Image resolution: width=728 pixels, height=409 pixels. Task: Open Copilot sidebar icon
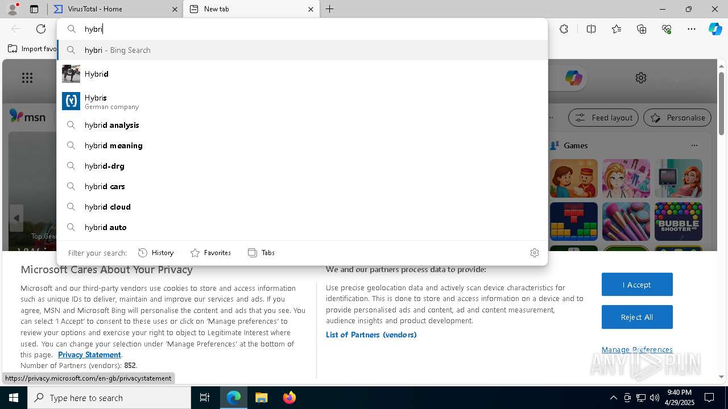[715, 29]
